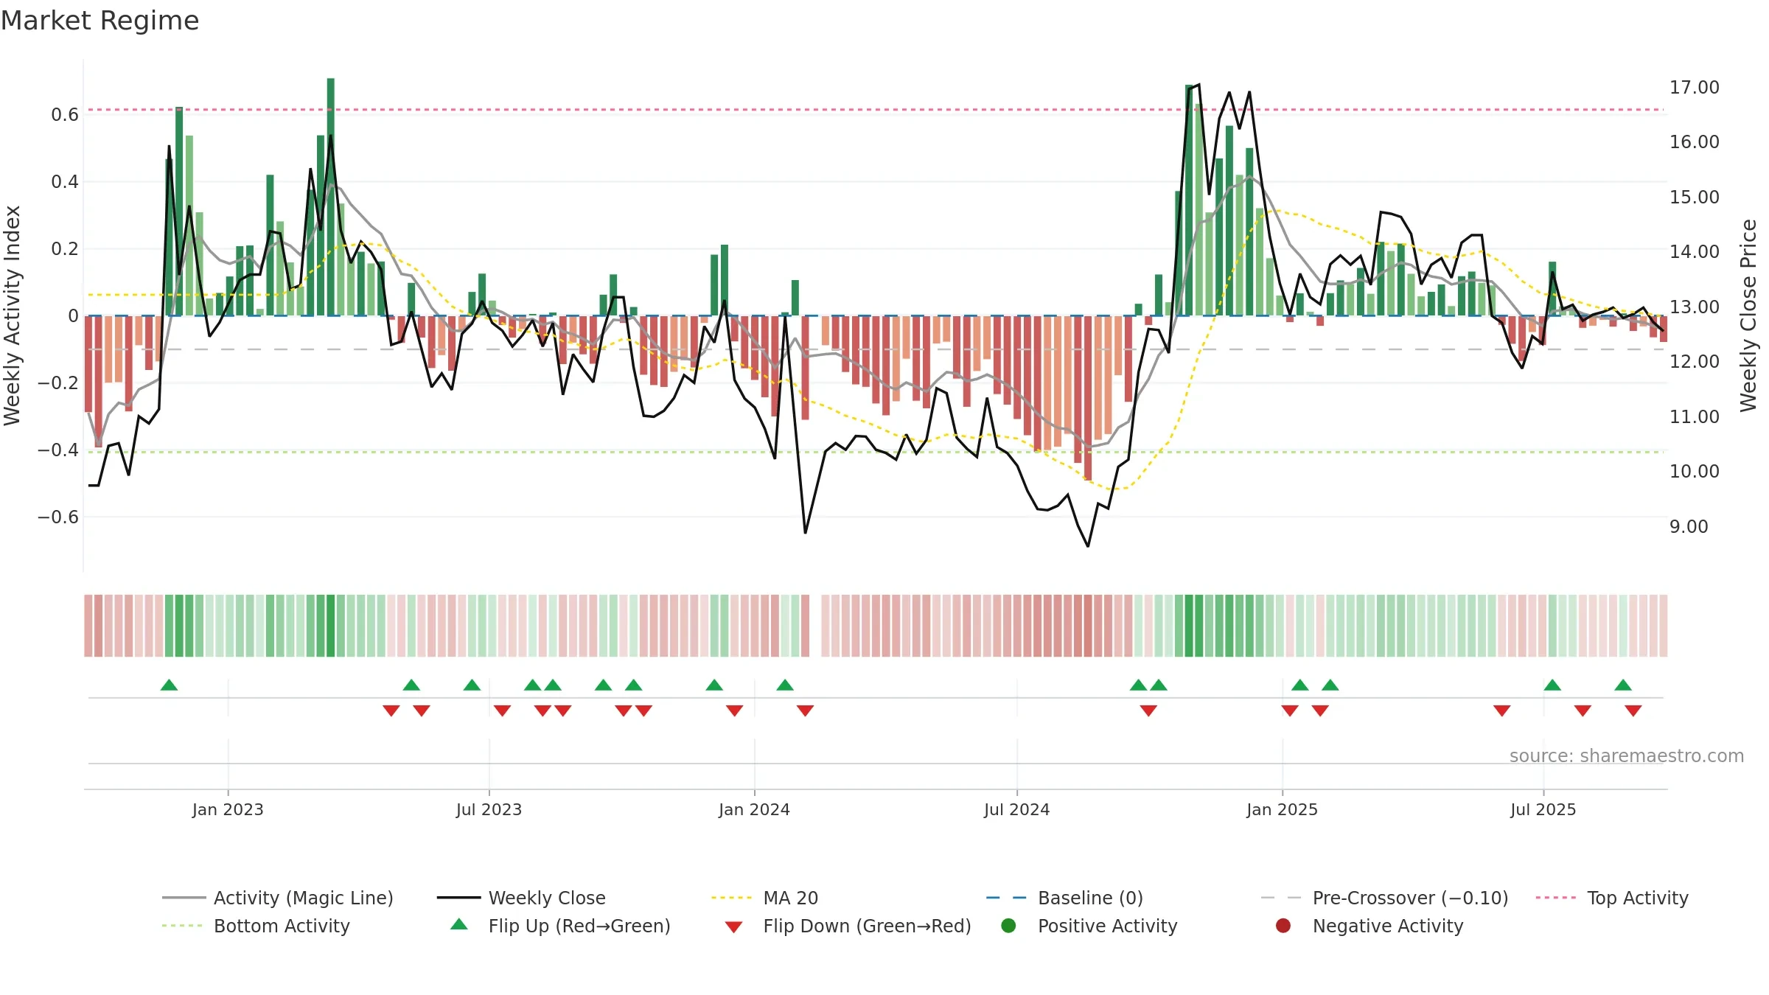Click the 9.00 price tick label
The height and width of the screenshot is (995, 1769).
click(1689, 526)
